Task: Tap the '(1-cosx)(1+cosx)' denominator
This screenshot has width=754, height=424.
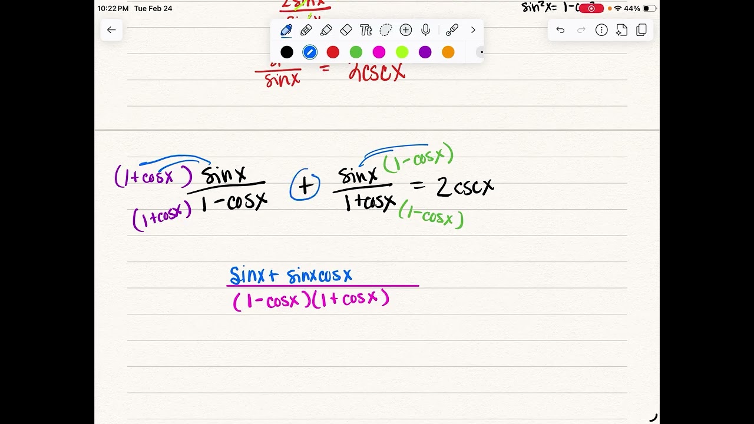Action: (311, 300)
